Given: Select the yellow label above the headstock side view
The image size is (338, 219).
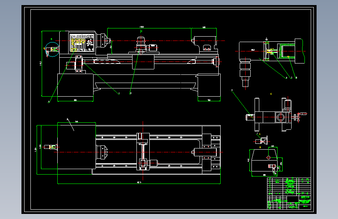Looking at the screenshot, I should coord(260,147).
